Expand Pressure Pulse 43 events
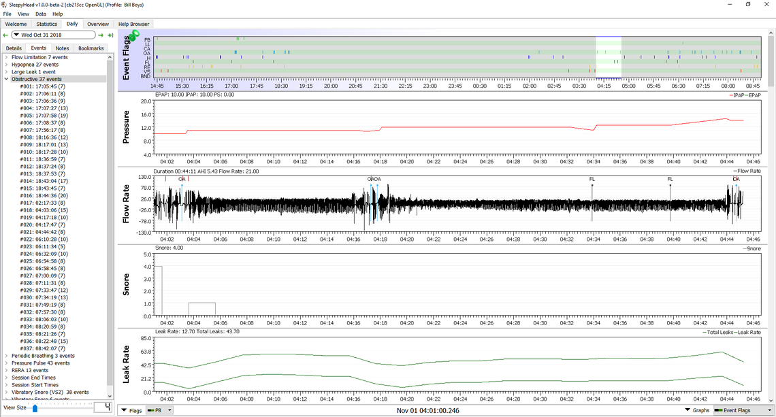This screenshot has width=776, height=417. click(x=6, y=363)
